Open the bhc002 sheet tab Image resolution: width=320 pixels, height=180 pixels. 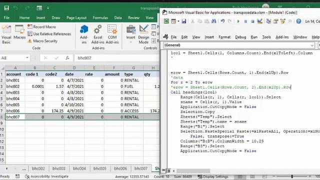pyautogui.click(x=38, y=168)
